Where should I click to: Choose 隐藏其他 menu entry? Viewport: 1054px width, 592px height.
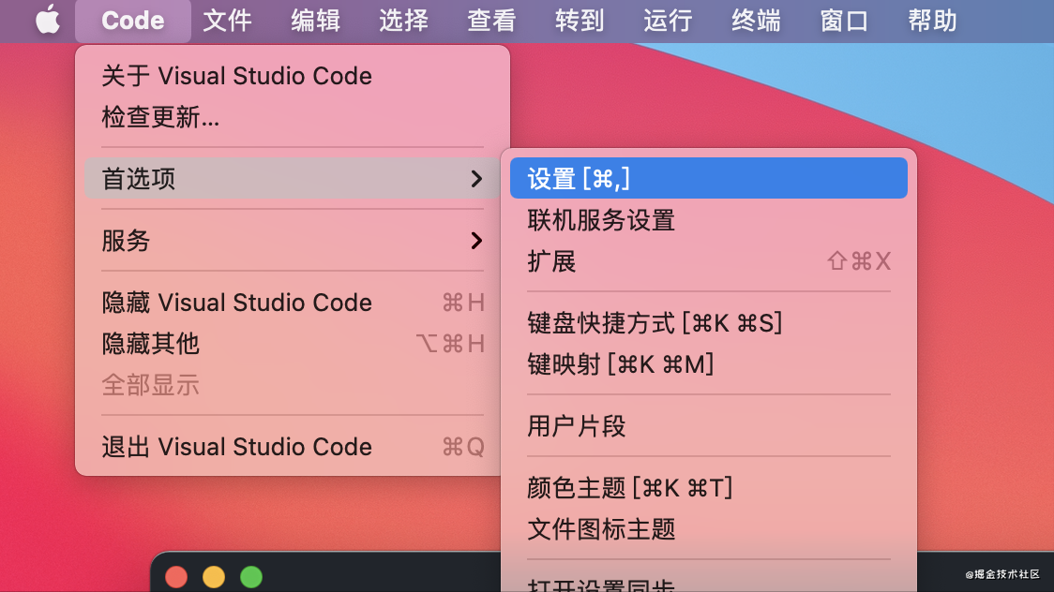coord(293,344)
